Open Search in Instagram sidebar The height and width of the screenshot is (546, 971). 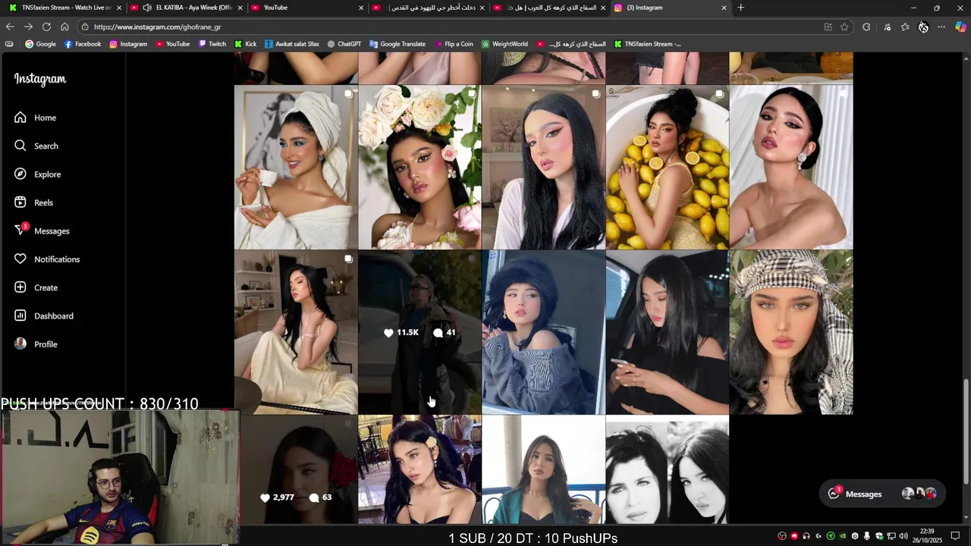coord(36,146)
